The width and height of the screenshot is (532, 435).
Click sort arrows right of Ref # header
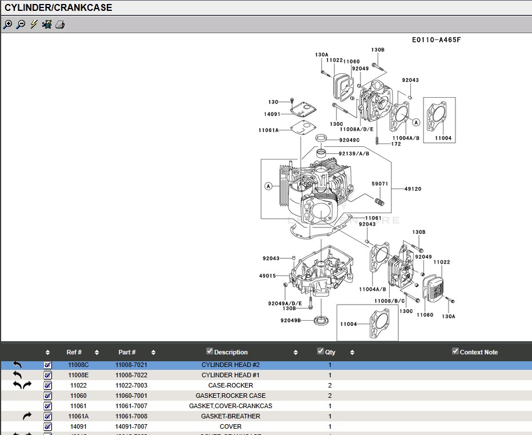97,353
